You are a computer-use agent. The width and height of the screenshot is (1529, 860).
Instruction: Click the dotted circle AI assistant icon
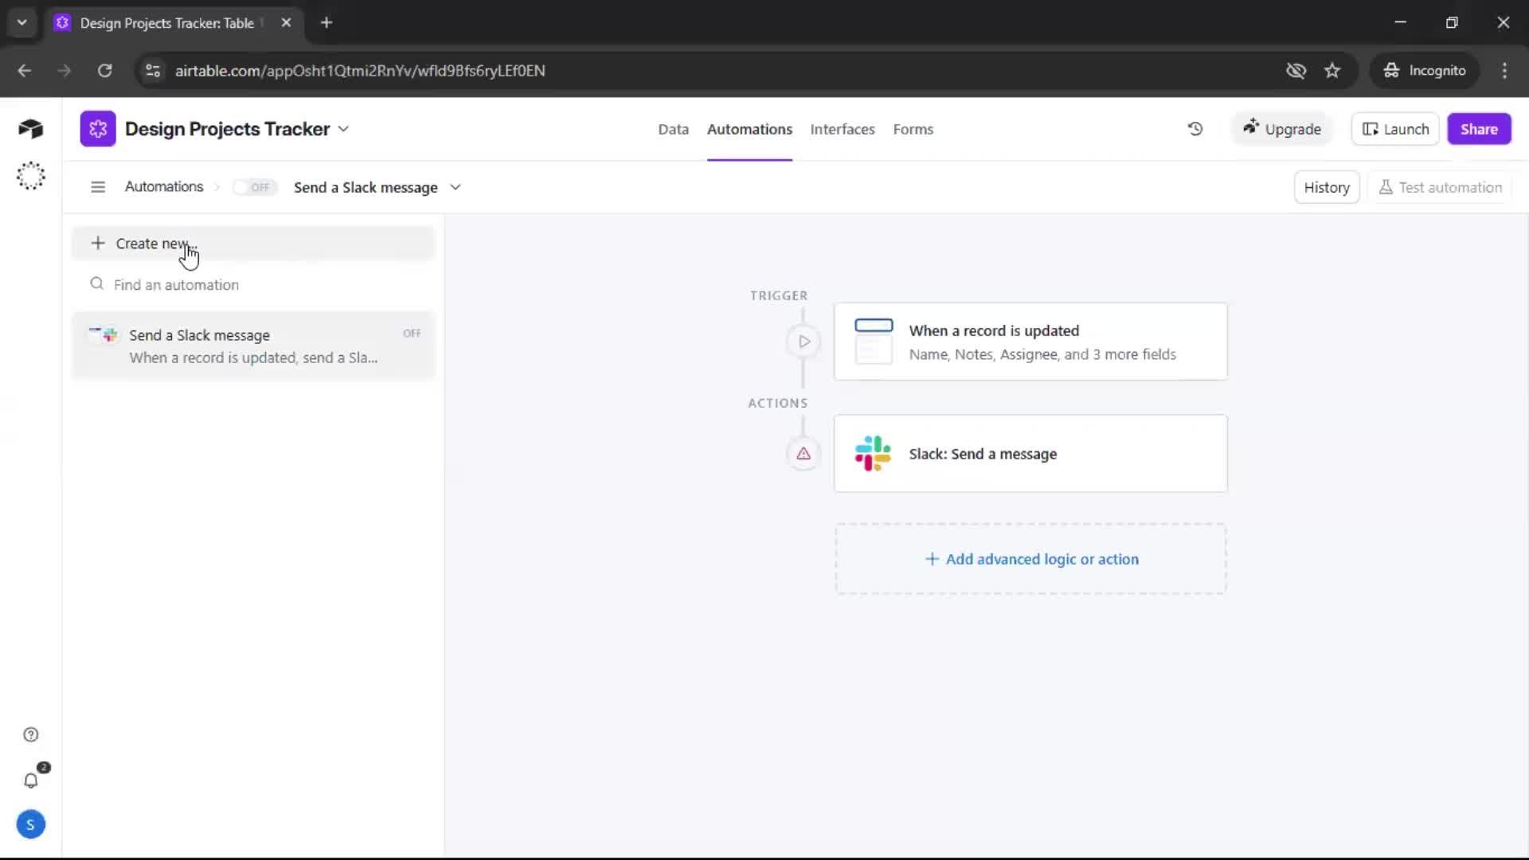(x=30, y=176)
